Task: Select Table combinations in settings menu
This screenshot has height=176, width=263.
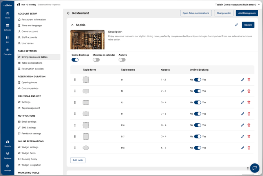Action: click(x=32, y=63)
